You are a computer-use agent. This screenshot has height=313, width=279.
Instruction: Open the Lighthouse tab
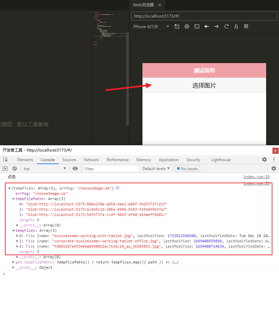(x=221, y=160)
